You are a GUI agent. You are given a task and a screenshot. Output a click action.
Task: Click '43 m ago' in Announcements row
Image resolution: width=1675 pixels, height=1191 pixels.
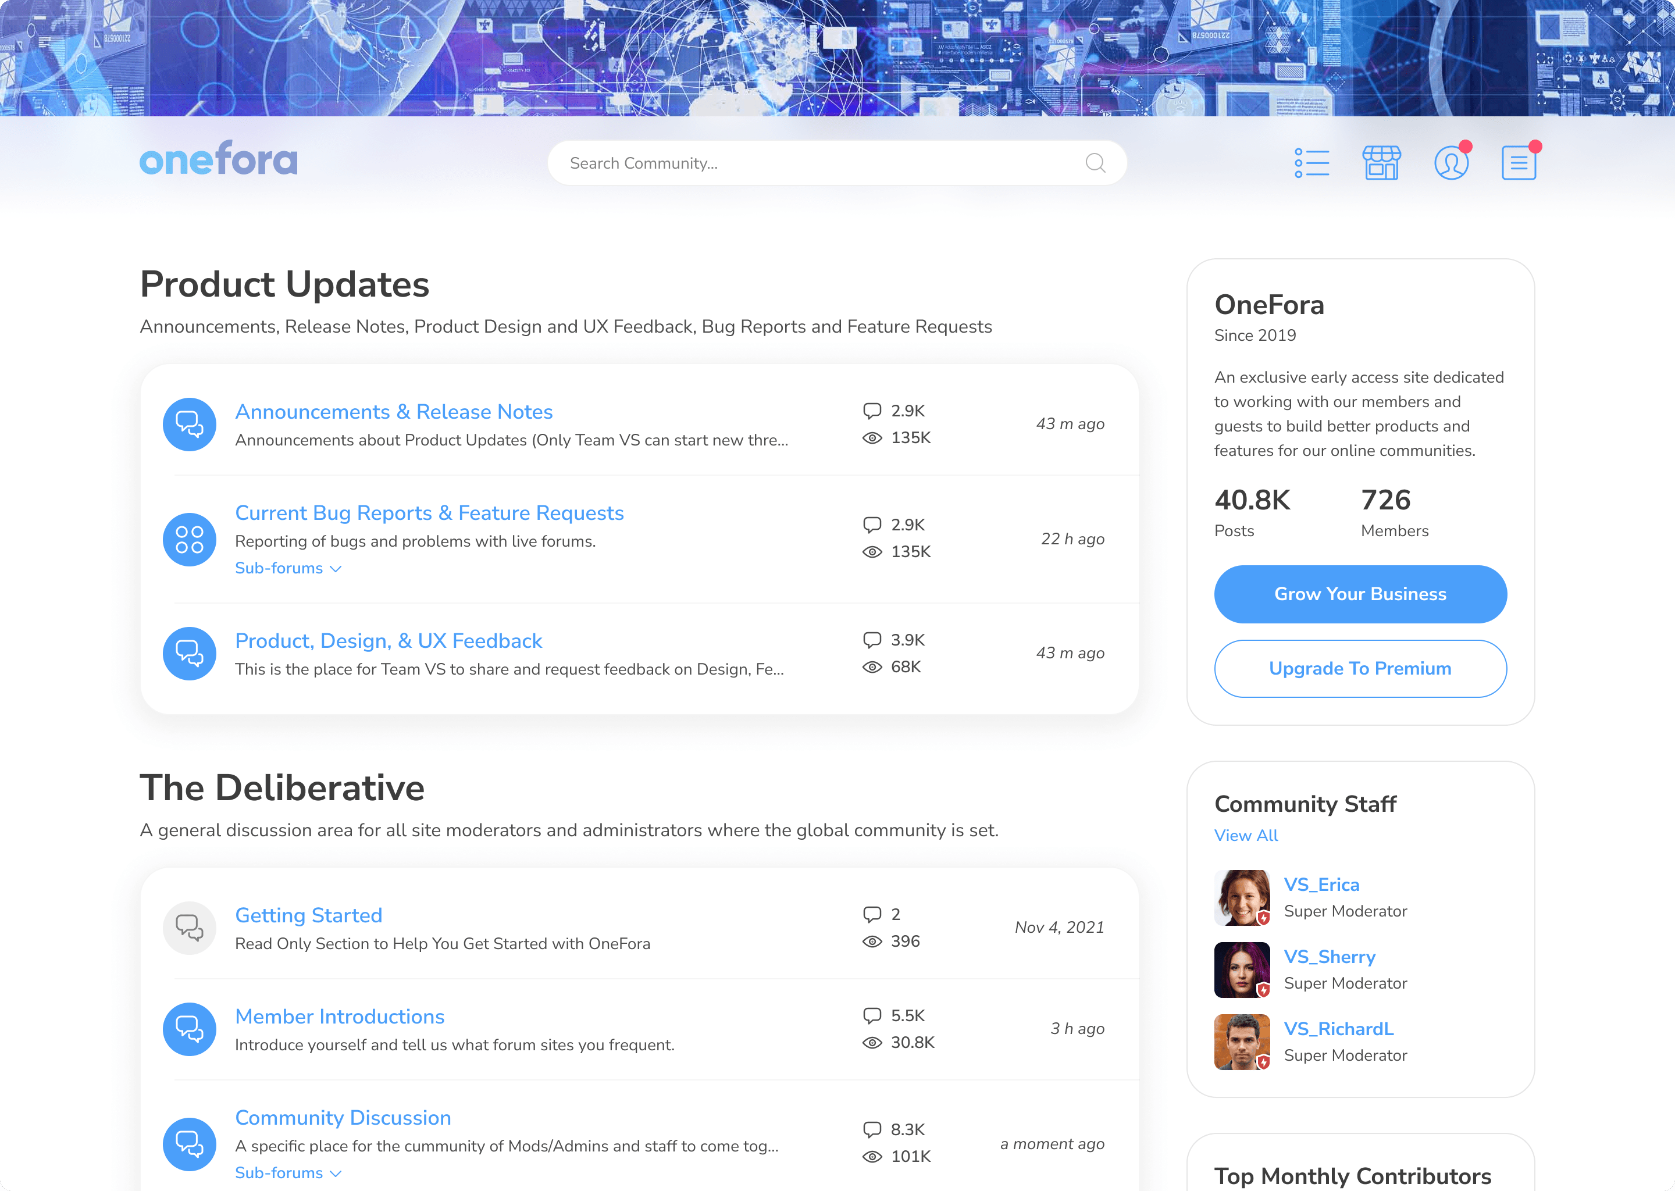pos(1070,424)
